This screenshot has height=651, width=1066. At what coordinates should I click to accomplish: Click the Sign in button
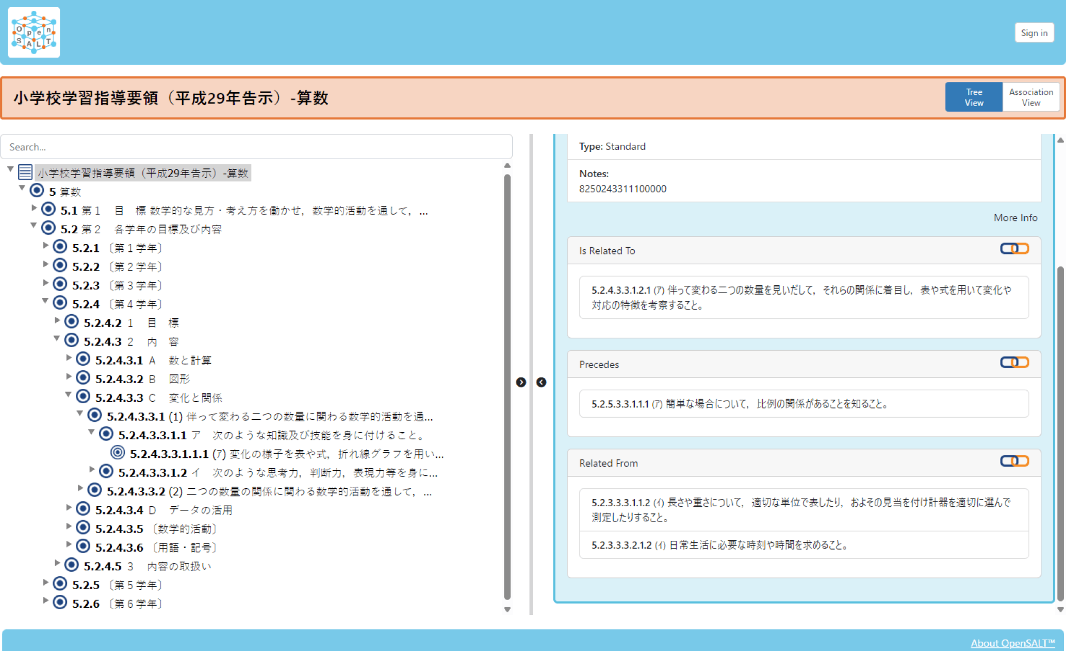click(1034, 32)
